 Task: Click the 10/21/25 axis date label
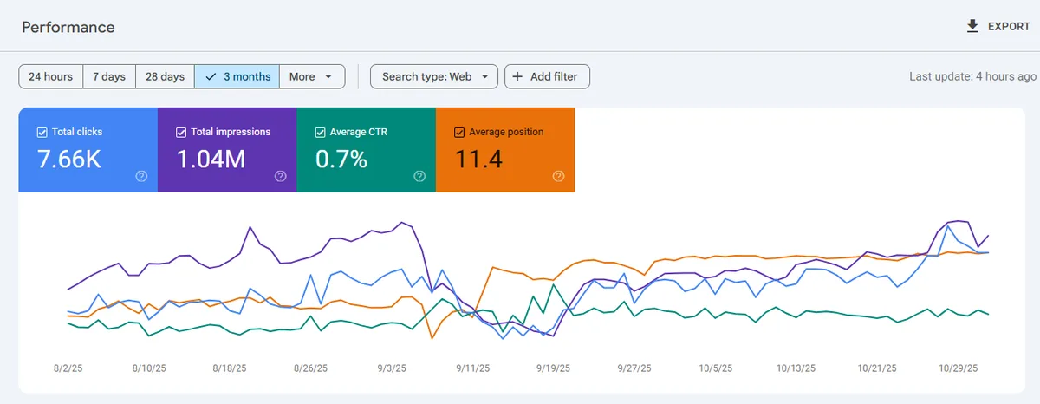(x=876, y=368)
